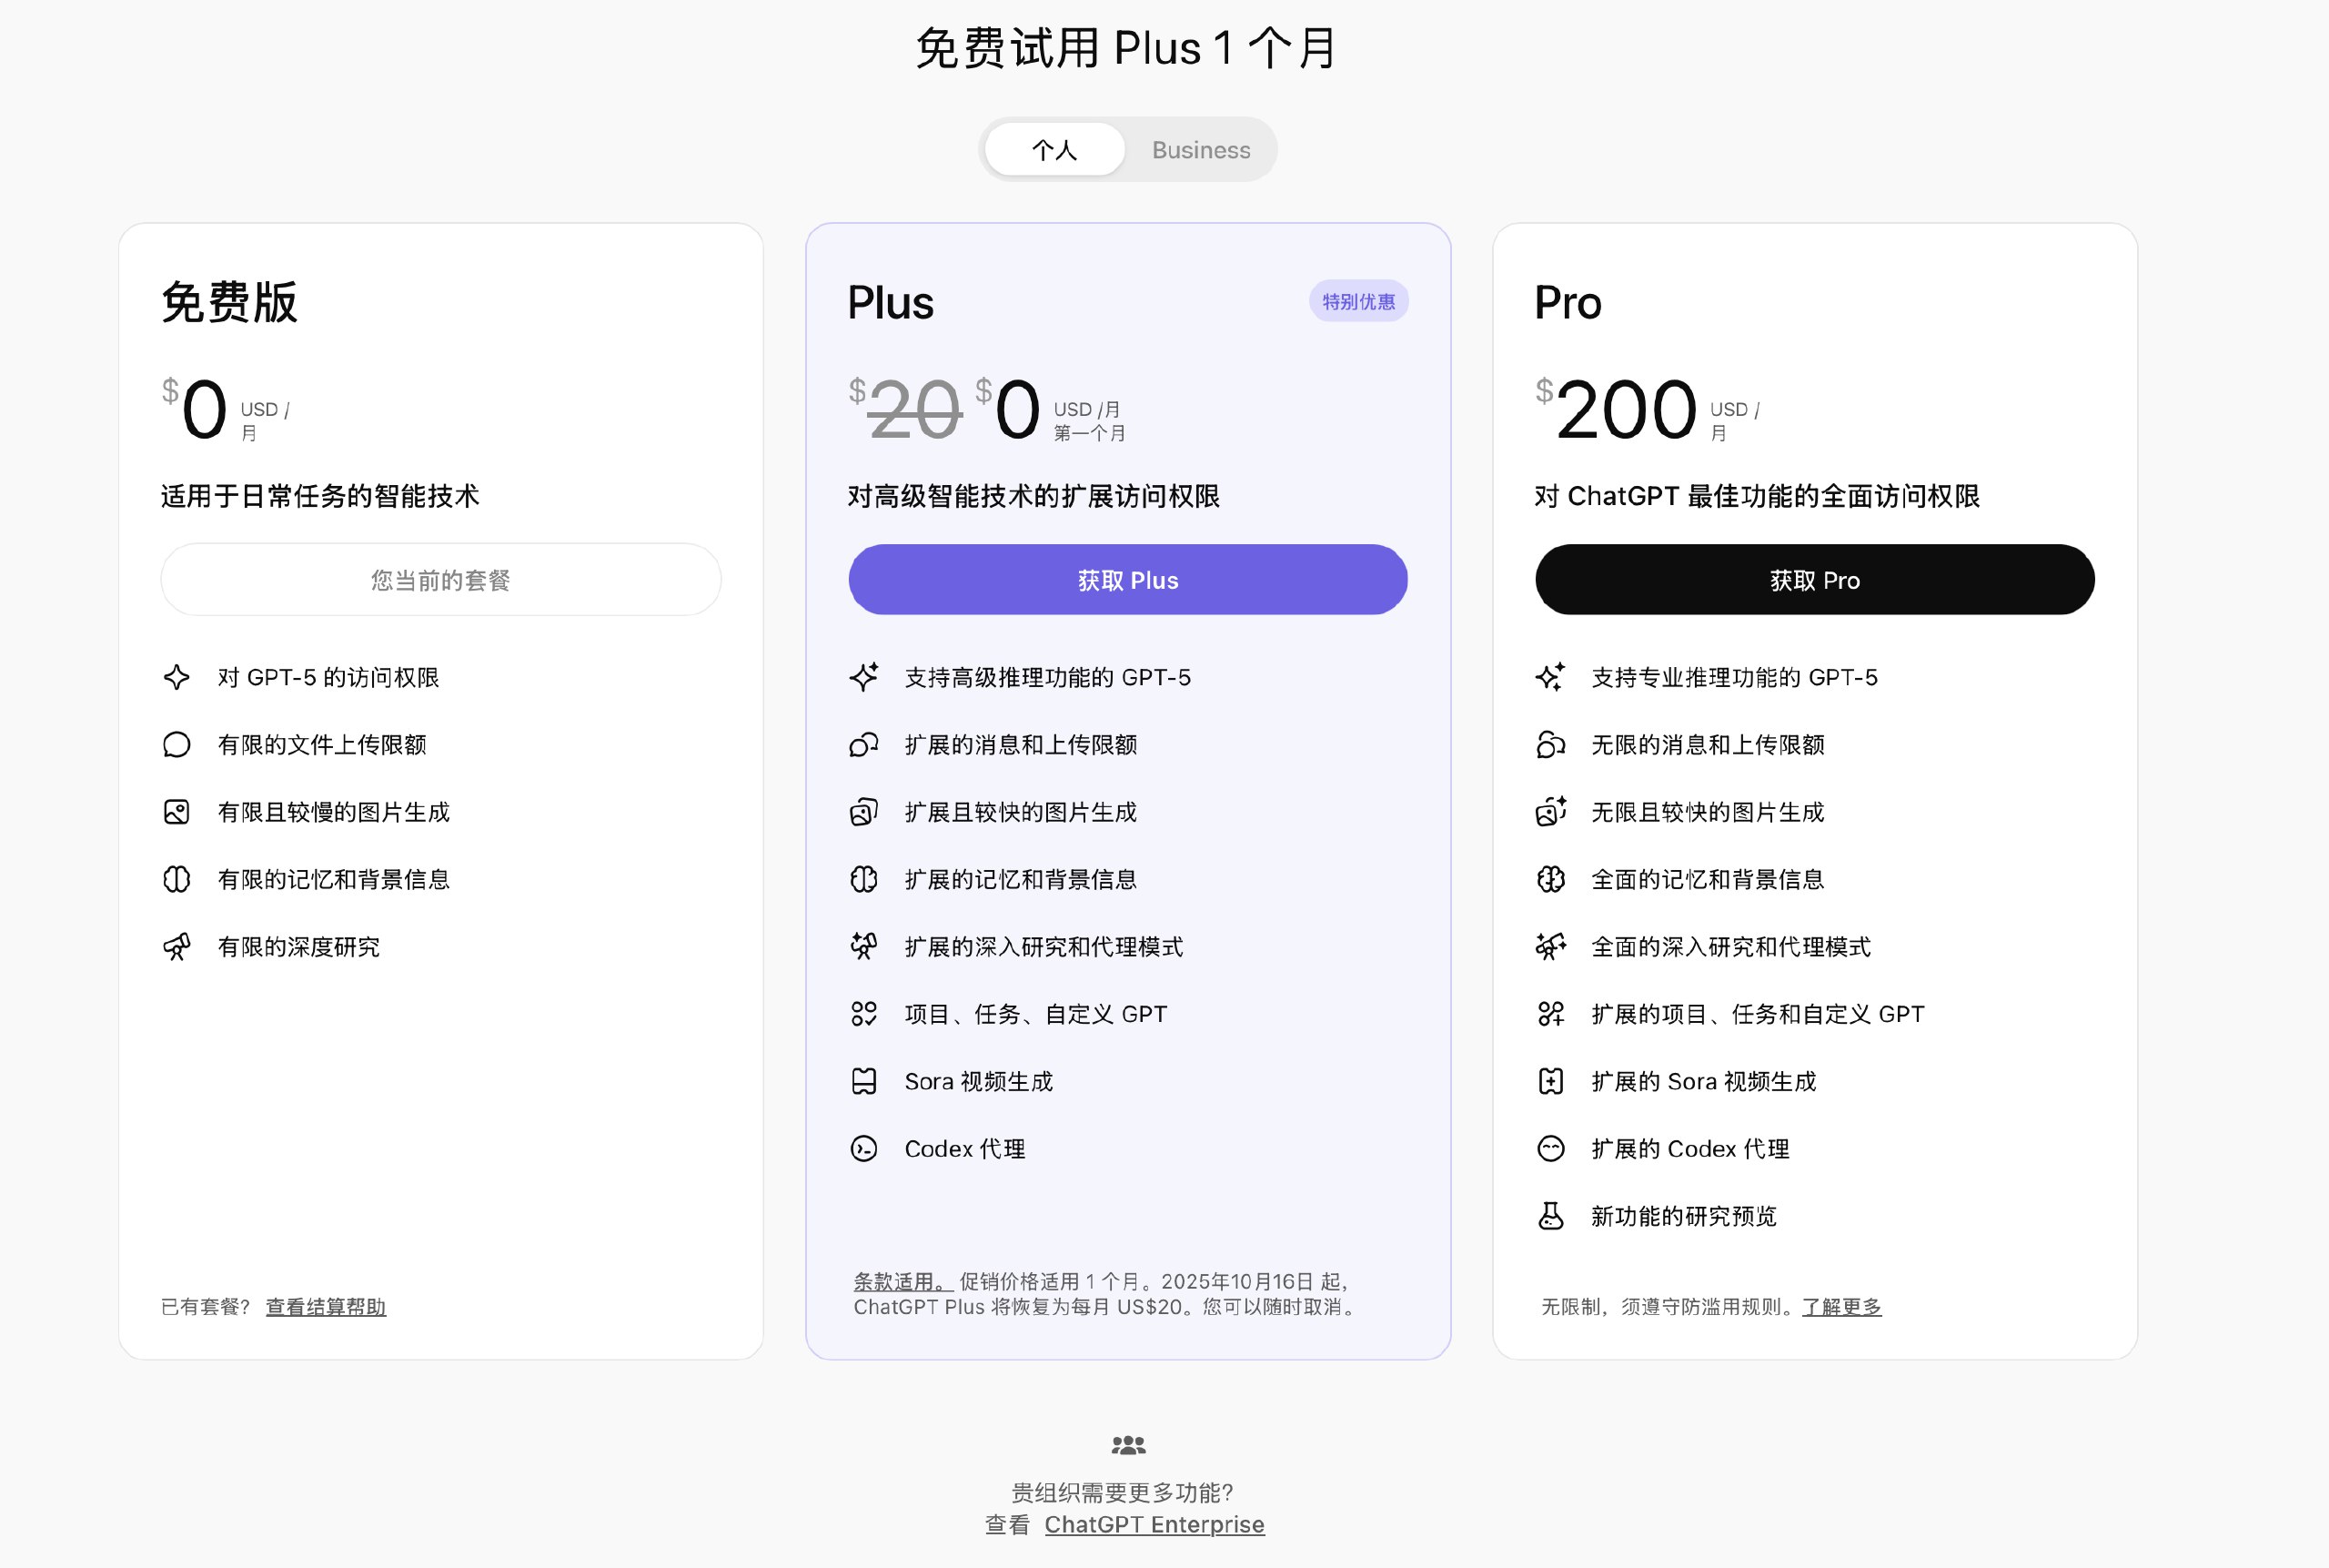
Task: Click Codex icon beside Codex 代理
Action: [864, 1149]
